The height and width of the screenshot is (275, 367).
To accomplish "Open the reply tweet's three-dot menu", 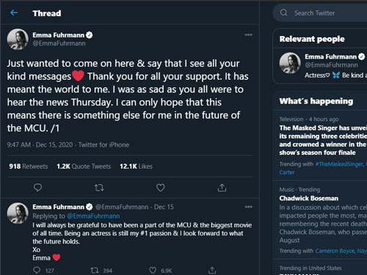I will 248,207.
